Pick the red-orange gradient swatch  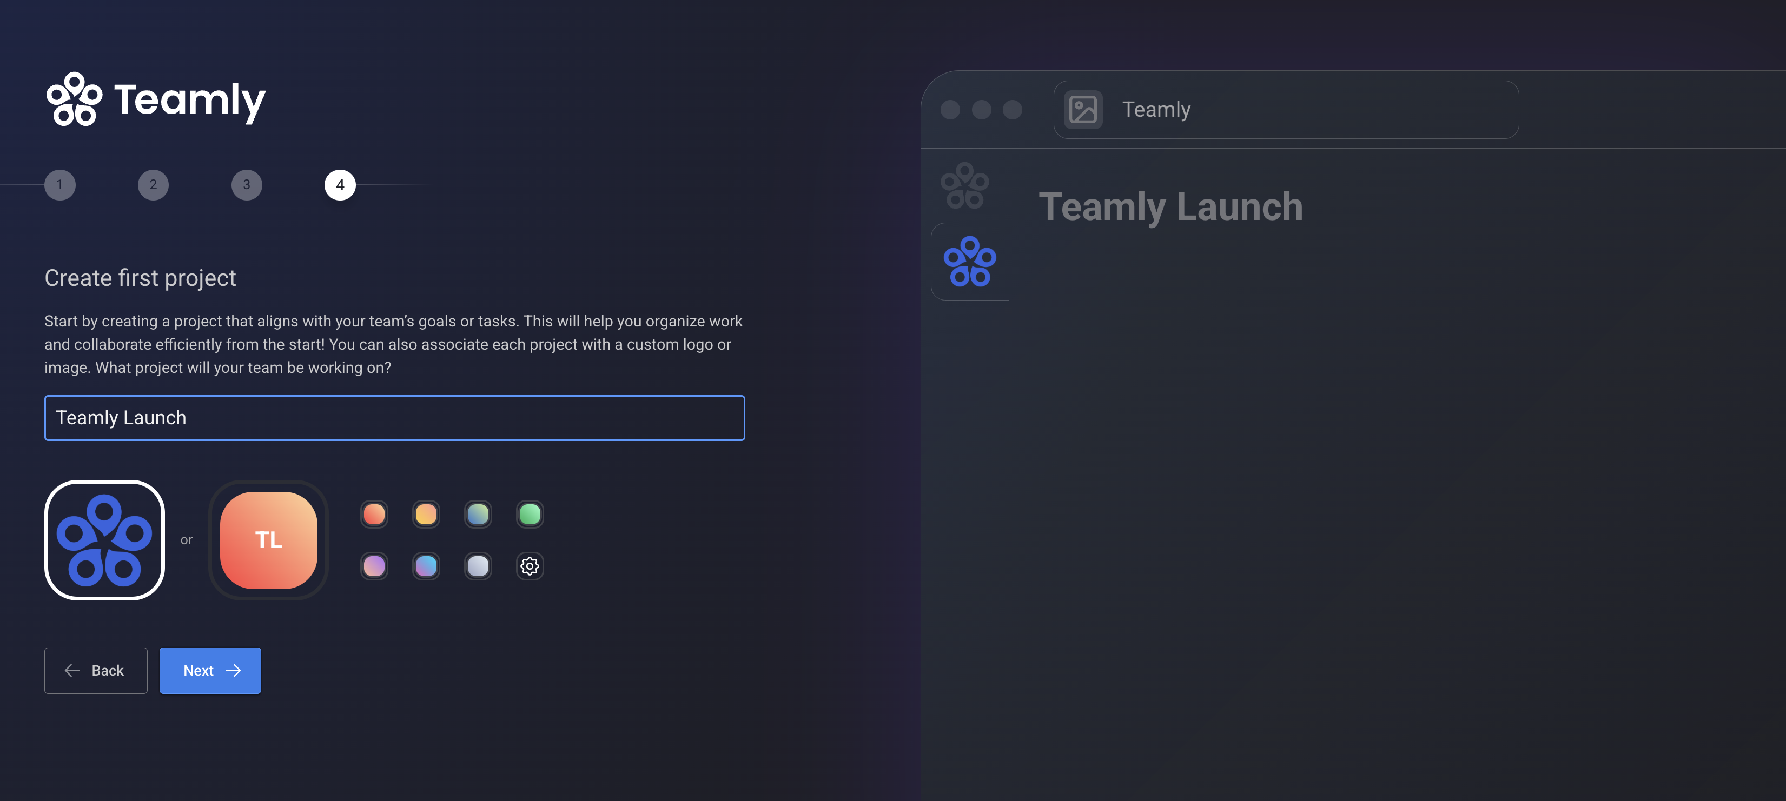pyautogui.click(x=374, y=514)
